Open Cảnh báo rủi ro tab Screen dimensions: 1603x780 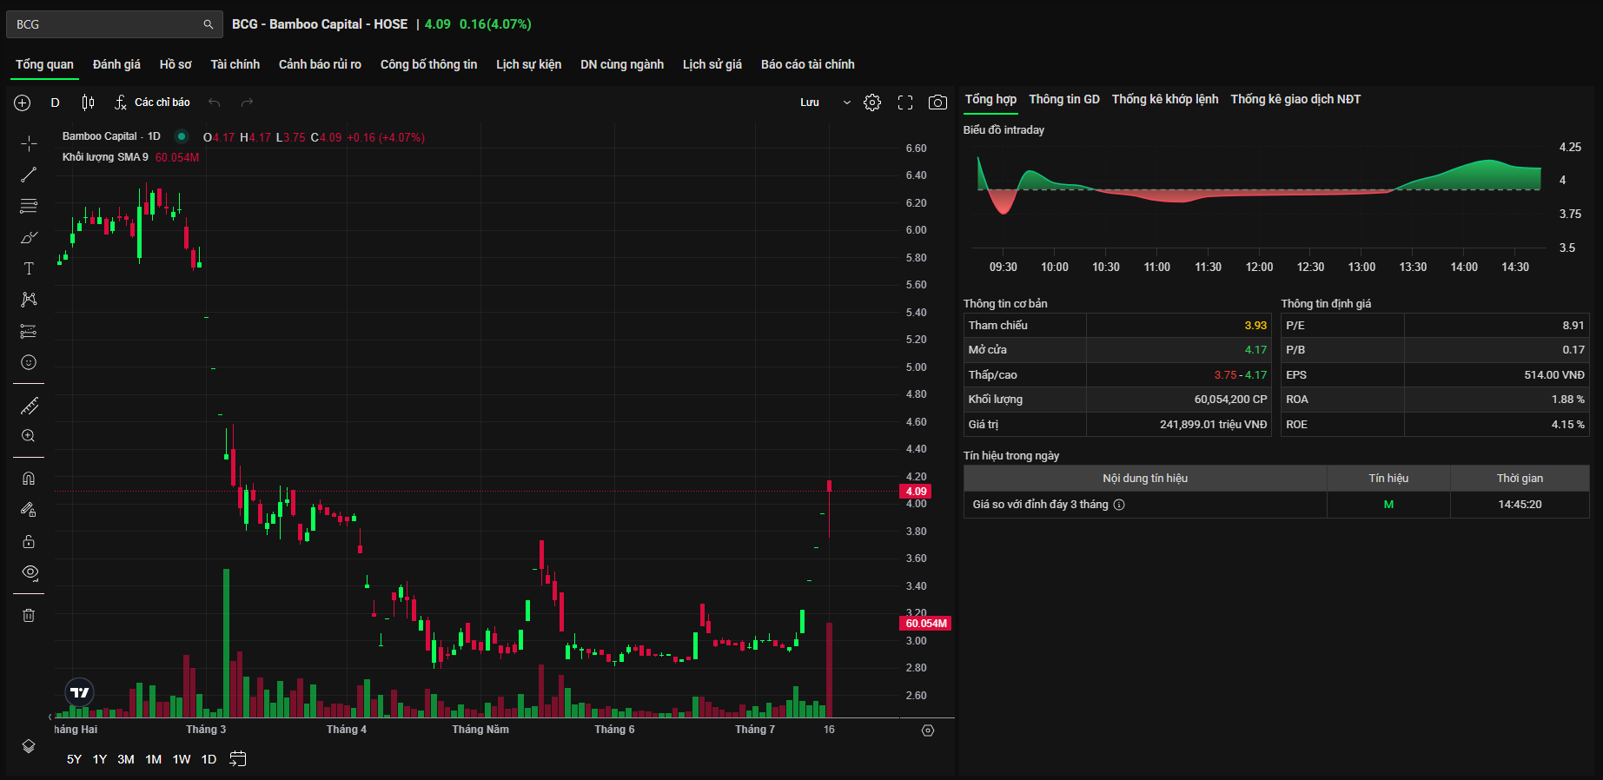click(x=320, y=64)
